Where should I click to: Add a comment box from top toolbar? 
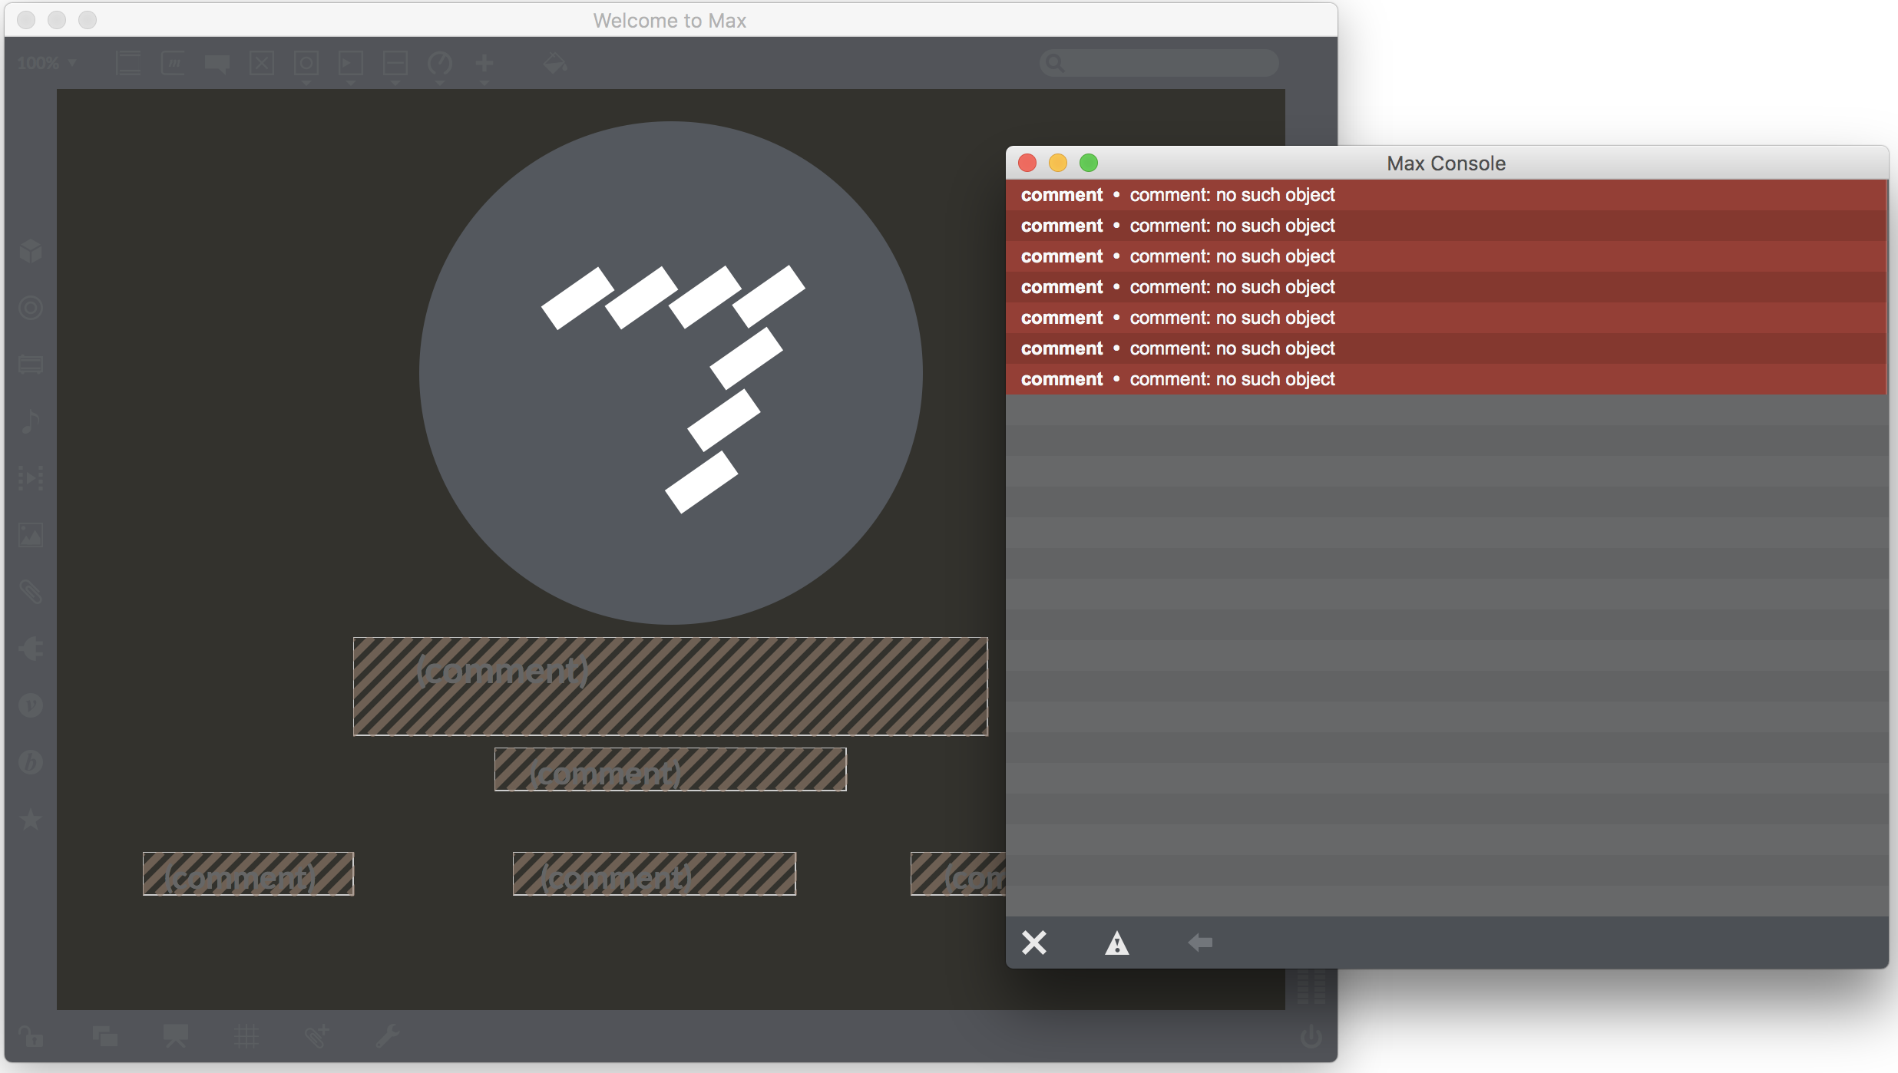pyautogui.click(x=217, y=63)
